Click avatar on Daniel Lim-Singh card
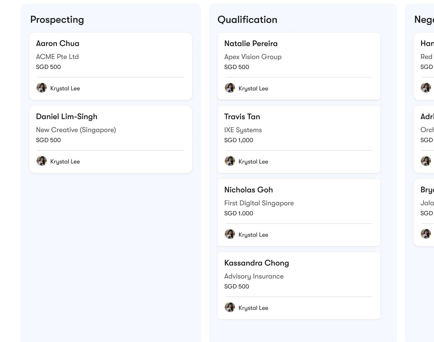 pyautogui.click(x=42, y=161)
